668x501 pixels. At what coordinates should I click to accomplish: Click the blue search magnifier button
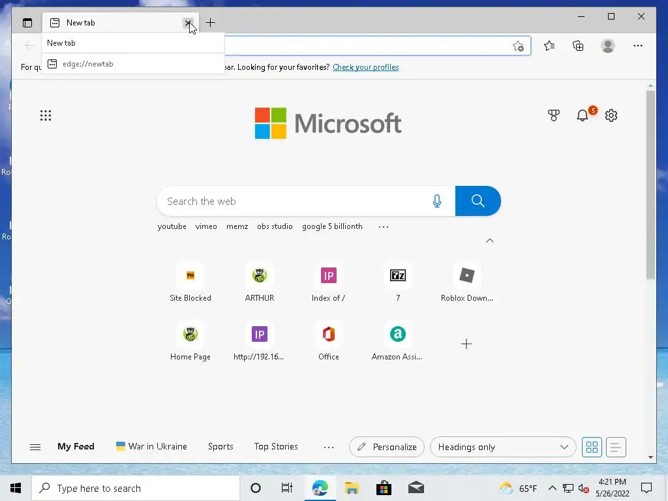click(x=478, y=201)
